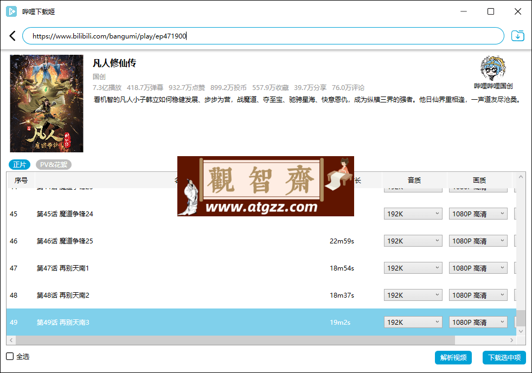This screenshot has width=532, height=373.
Task: Click the series description text
Action: [307, 99]
